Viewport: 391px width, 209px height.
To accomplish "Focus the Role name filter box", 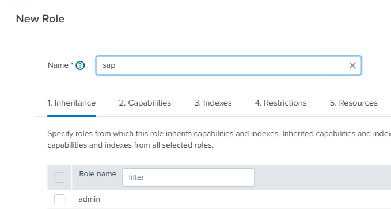I will pyautogui.click(x=188, y=177).
